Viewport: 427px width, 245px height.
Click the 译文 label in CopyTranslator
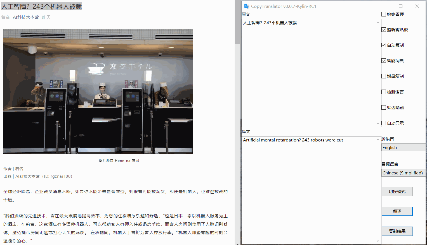(x=246, y=131)
